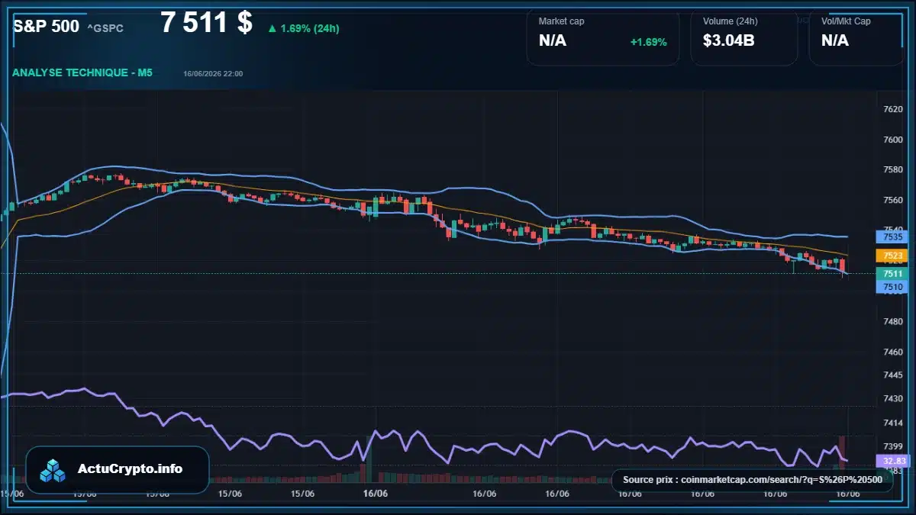Image resolution: width=916 pixels, height=515 pixels.
Task: Click the 7600 price axis label
Action: click(x=892, y=140)
